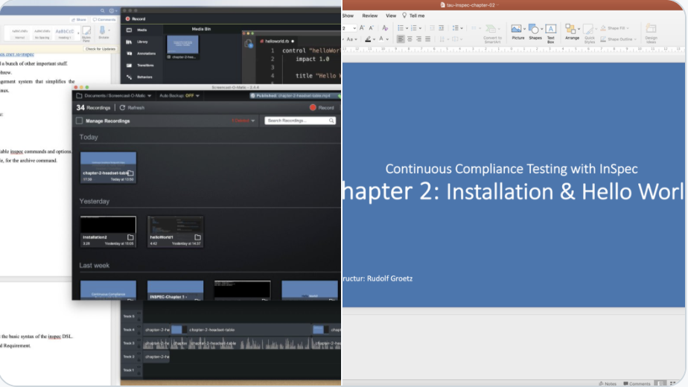Select the Heading 1 style in Word
The width and height of the screenshot is (688, 387).
tap(65, 33)
